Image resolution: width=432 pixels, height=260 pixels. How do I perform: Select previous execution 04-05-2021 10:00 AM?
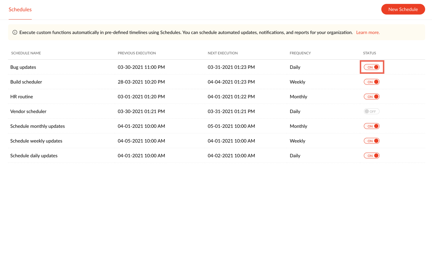point(142,141)
